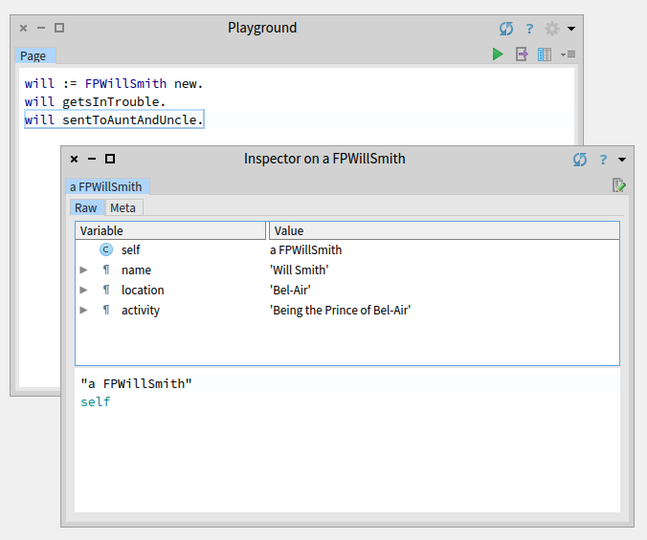The width and height of the screenshot is (647, 540).
Task: Select 'Being the Prince of Bel-Air' value
Action: click(341, 311)
